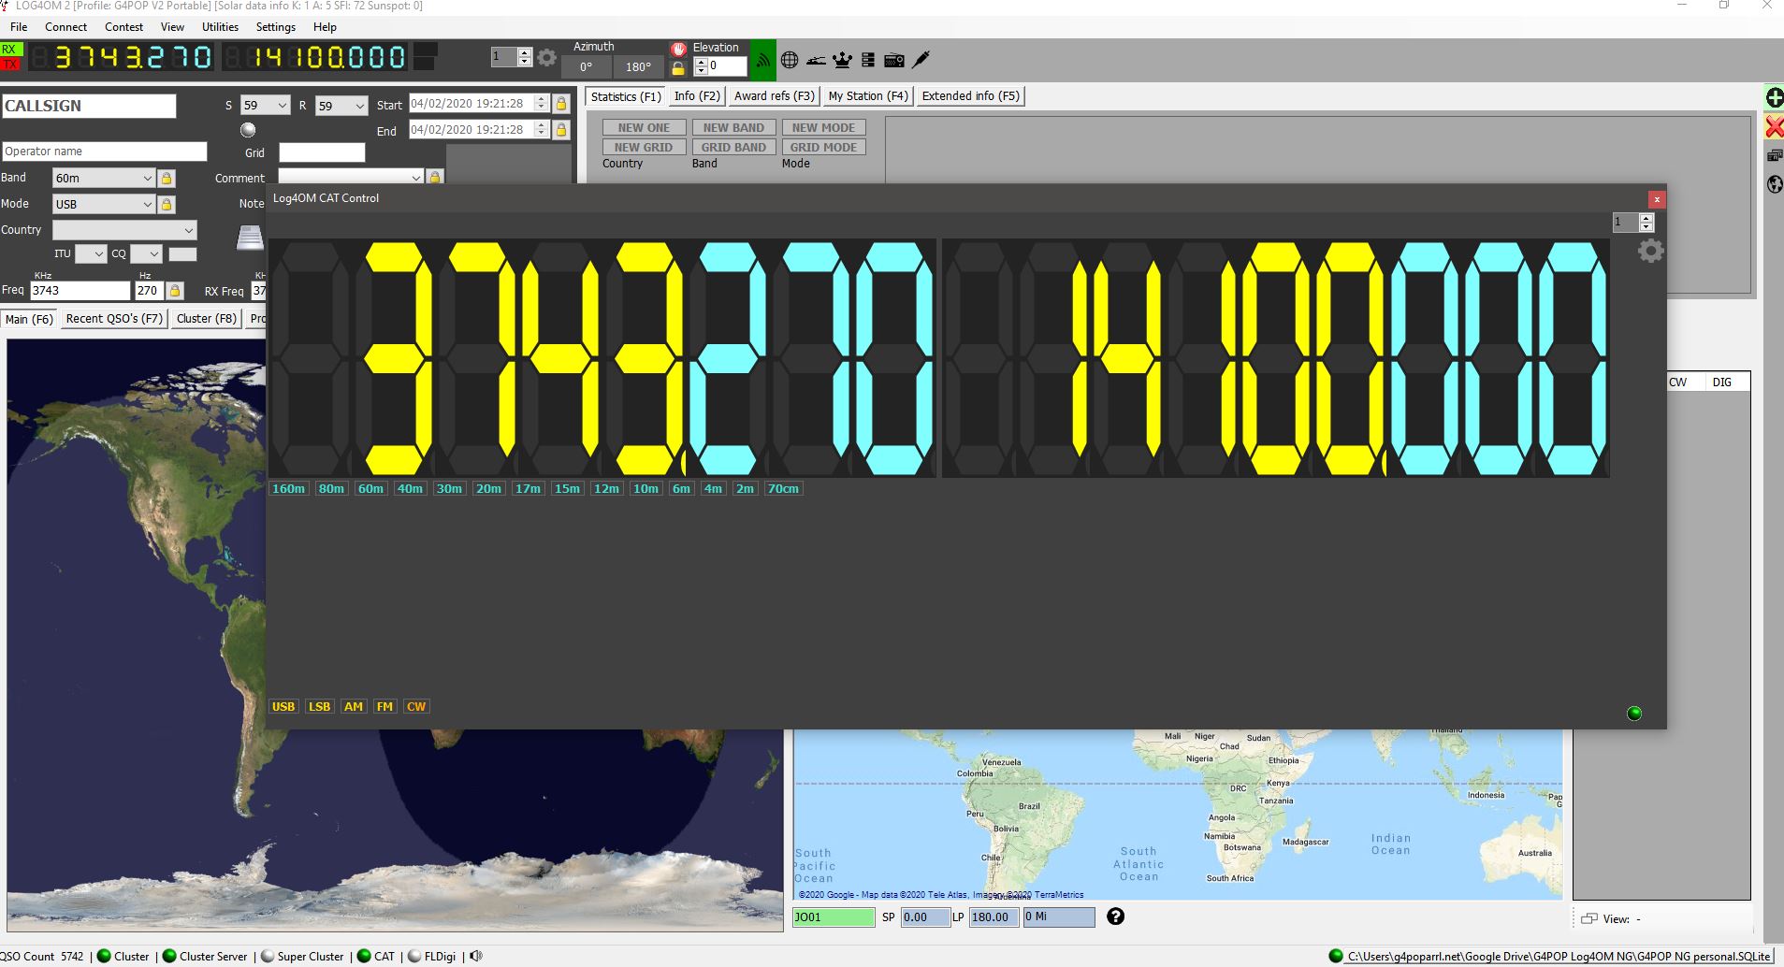
Task: Click the red X clear icon
Action: 1774,126
